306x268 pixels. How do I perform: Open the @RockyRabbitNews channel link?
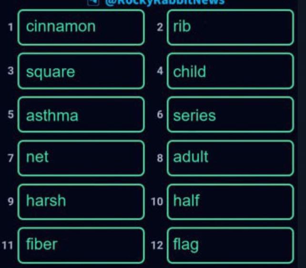165,2
